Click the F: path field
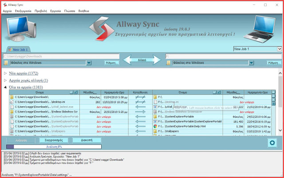This screenshot has height=178, width=284. [x=224, y=56]
